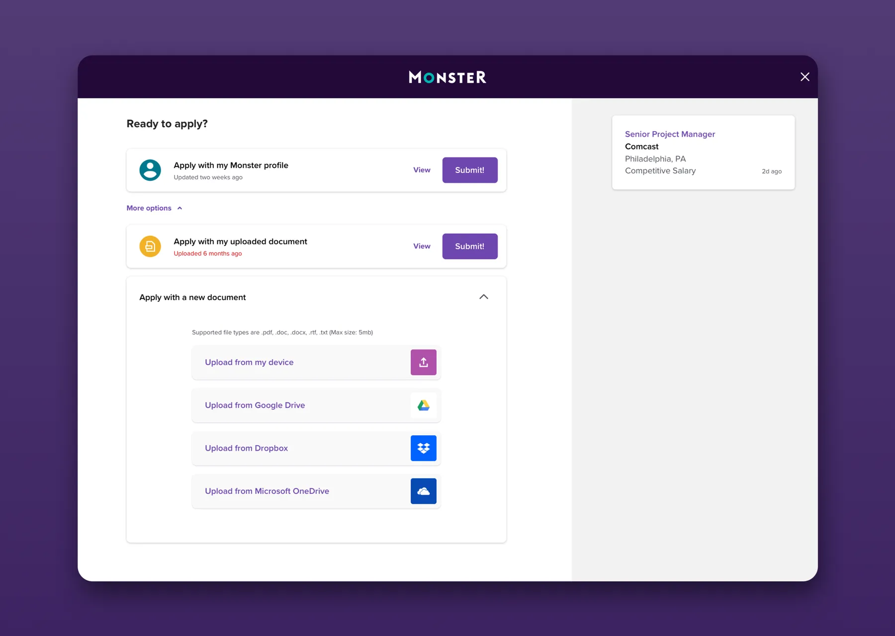The image size is (895, 636).
Task: Click the Apply with a new document heading
Action: (192, 297)
